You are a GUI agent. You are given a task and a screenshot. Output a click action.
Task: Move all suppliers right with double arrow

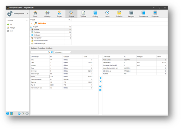[100, 90]
